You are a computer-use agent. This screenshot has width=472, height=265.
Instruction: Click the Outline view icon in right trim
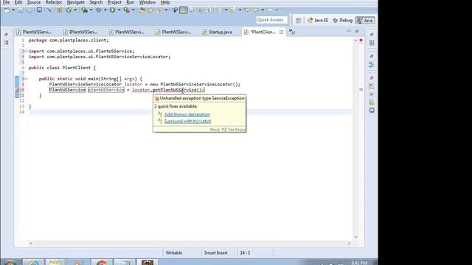(372, 65)
